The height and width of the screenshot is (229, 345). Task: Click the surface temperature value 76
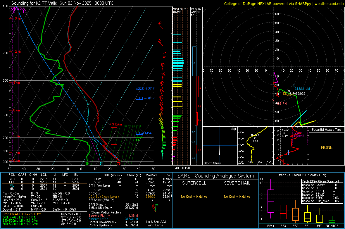[119, 163]
